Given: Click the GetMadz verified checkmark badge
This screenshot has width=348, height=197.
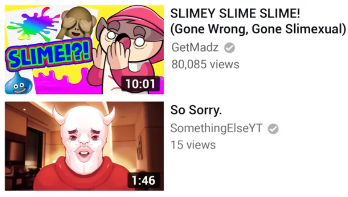Looking at the screenshot, I should [x=230, y=48].
